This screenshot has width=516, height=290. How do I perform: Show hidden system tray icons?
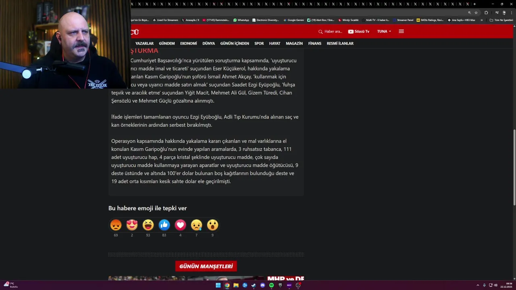478,285
